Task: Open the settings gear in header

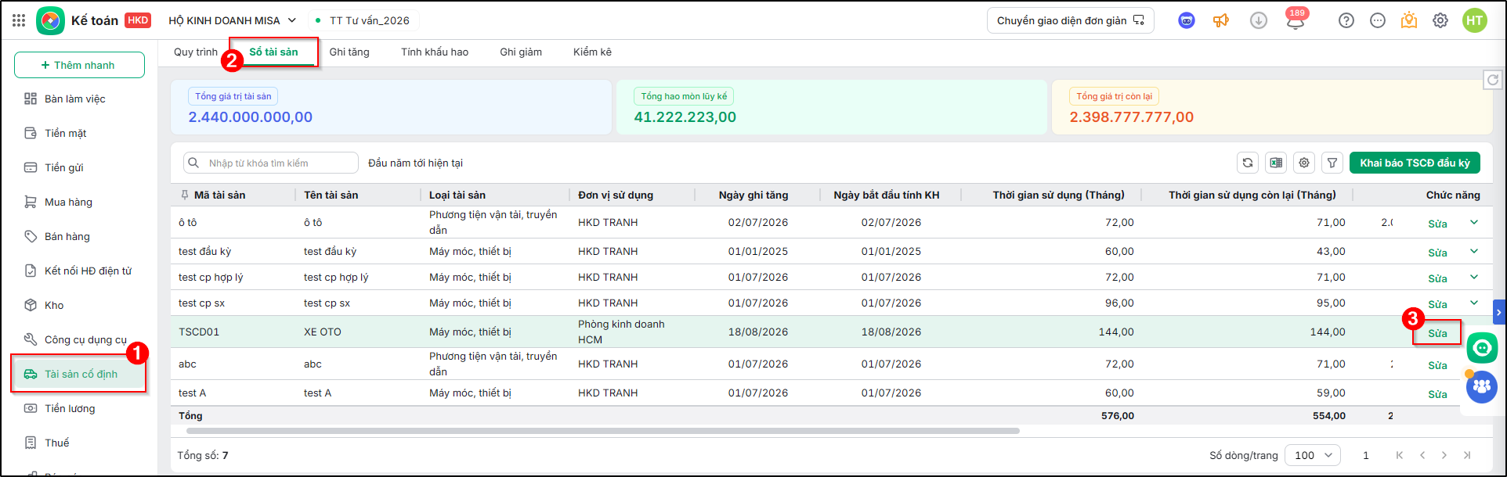Action: [1440, 20]
